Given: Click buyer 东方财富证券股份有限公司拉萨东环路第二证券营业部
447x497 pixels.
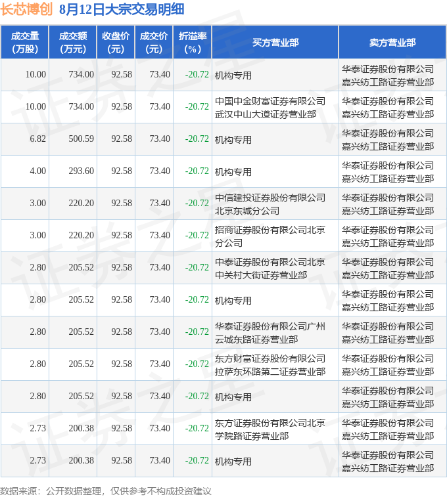Looking at the screenshot, I should point(270,365).
